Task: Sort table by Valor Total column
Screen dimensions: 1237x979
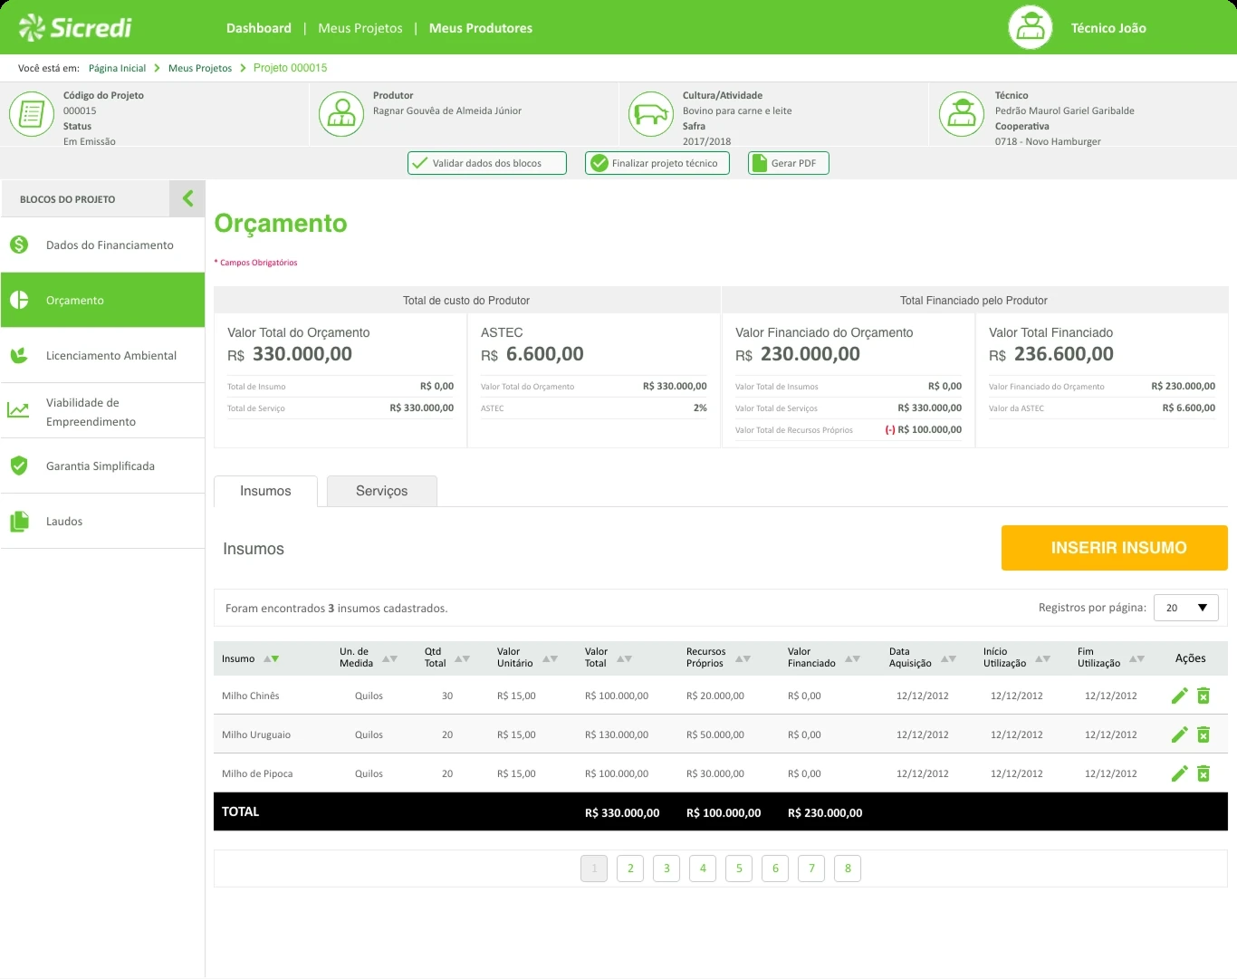Action: click(x=624, y=658)
